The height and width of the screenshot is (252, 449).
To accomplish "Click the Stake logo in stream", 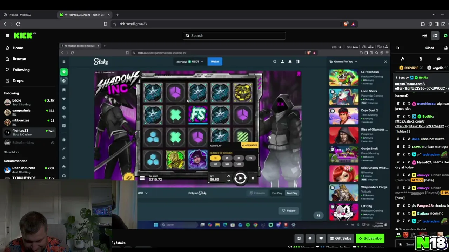I will click(x=101, y=62).
